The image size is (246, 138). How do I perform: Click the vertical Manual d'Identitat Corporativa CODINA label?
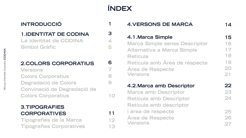pyautogui.click(x=5, y=69)
